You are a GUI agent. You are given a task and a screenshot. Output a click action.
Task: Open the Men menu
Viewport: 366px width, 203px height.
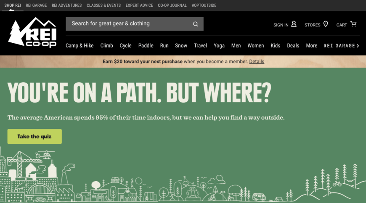click(x=236, y=46)
